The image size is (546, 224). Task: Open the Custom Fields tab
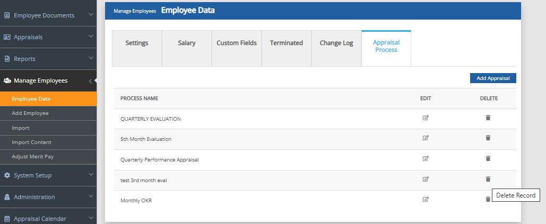pyautogui.click(x=237, y=43)
